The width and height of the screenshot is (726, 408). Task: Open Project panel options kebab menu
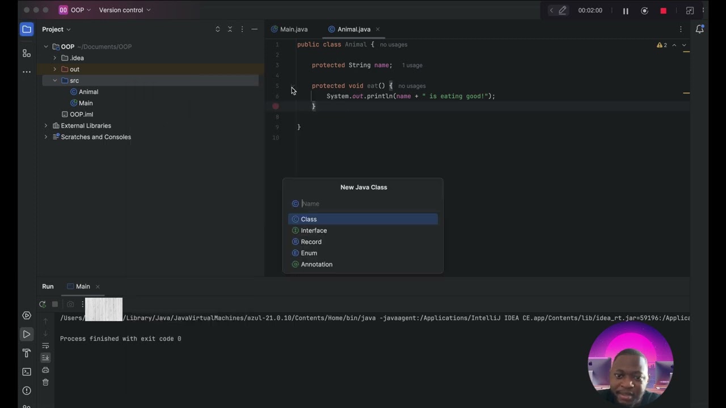[242, 29]
